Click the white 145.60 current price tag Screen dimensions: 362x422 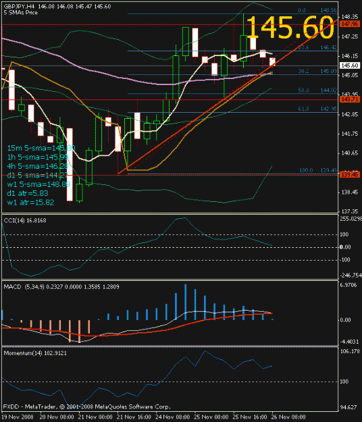click(349, 65)
